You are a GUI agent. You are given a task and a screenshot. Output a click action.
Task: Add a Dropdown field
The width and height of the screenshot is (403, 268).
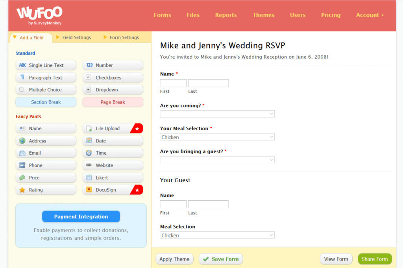113,89
